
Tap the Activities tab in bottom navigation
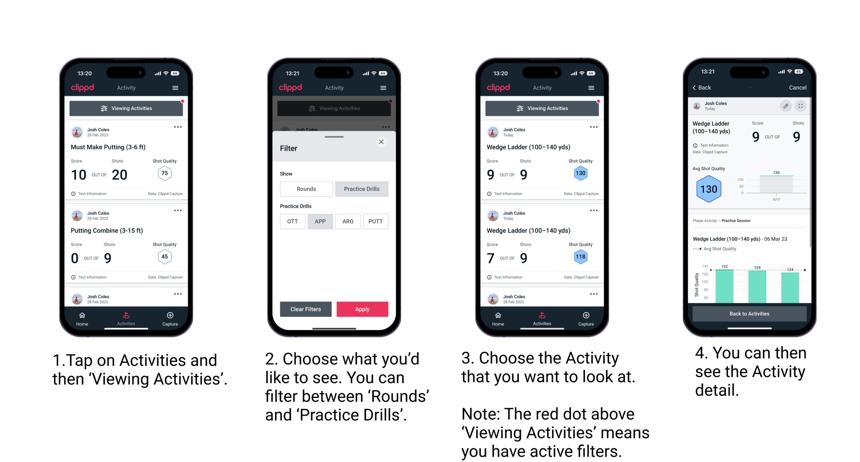tap(126, 319)
